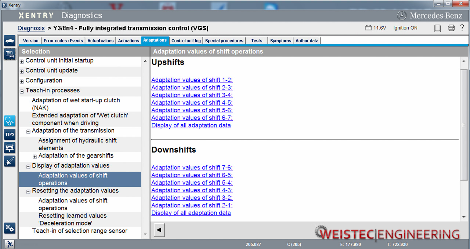Viewport: 470px width, 249px height.
Task: Open the gears settings sidebar icon
Action: click(x=10, y=228)
